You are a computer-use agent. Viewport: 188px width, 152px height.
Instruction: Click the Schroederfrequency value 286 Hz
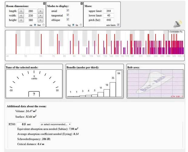point(46,139)
